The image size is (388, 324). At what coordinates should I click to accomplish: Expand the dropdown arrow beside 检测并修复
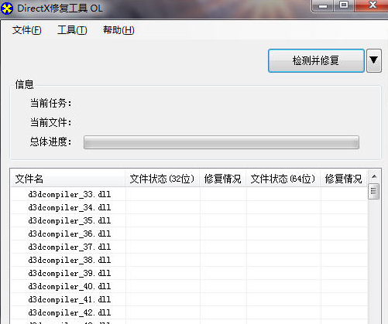pos(374,60)
